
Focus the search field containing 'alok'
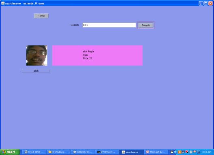point(109,25)
